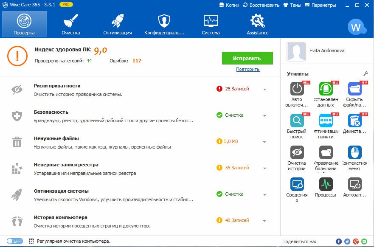This screenshot has width=374, height=247.
Task: Click the 25 Записей status
Action: [233, 89]
